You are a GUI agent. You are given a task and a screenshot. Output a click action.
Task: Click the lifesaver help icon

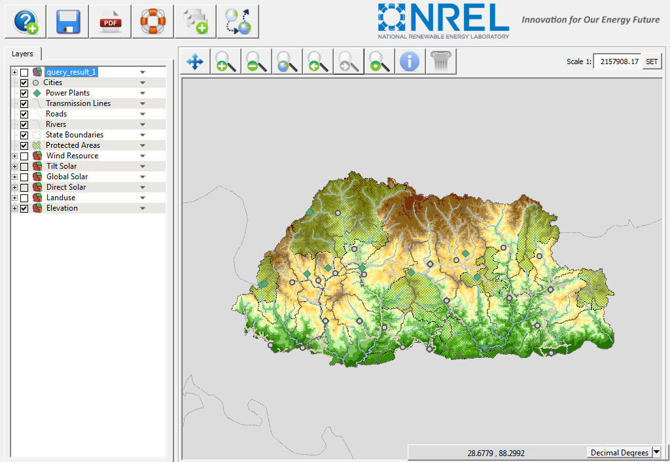pyautogui.click(x=152, y=22)
